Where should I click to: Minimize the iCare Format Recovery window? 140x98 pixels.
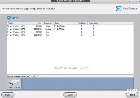(133, 2)
